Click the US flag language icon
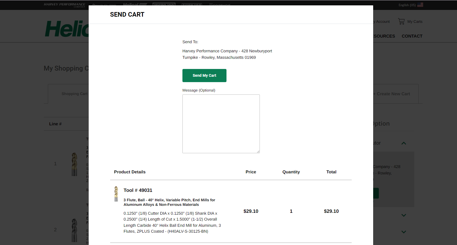This screenshot has width=457, height=245. click(x=420, y=5)
